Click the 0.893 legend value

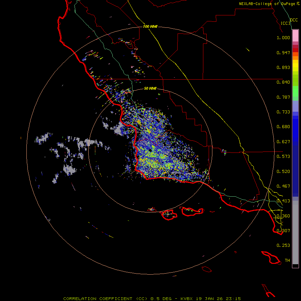(283, 67)
